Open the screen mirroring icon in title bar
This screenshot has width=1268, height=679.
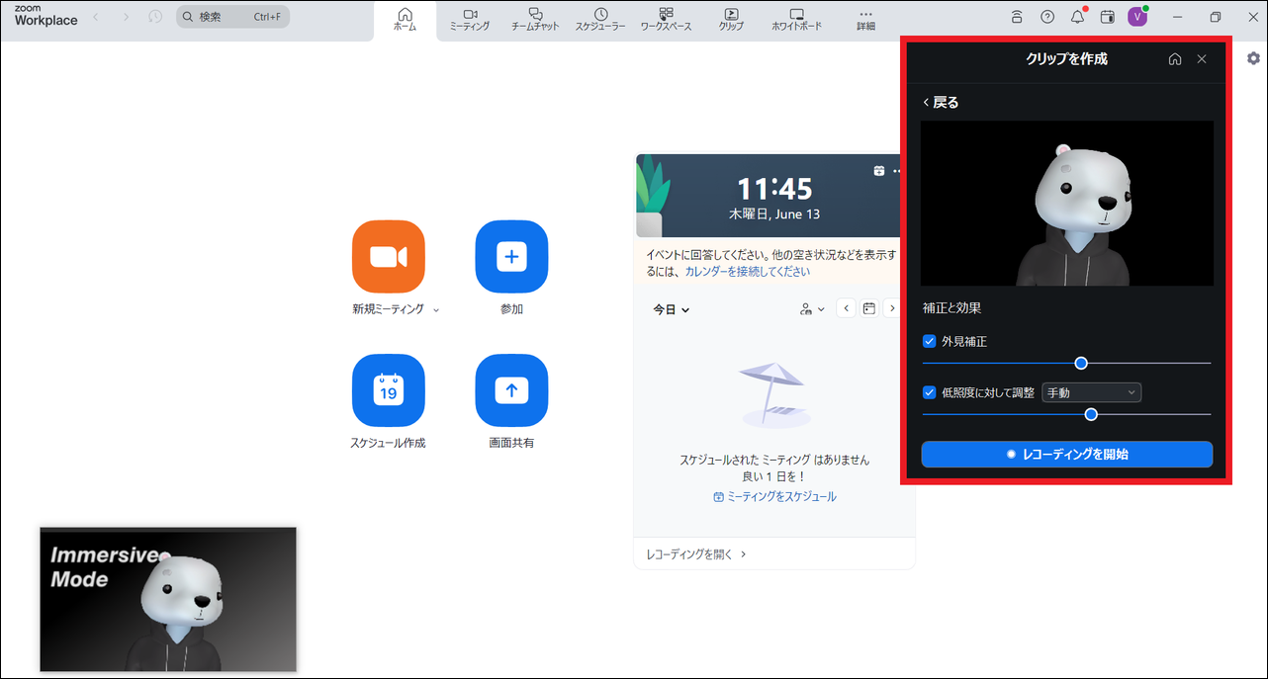[x=1017, y=17]
